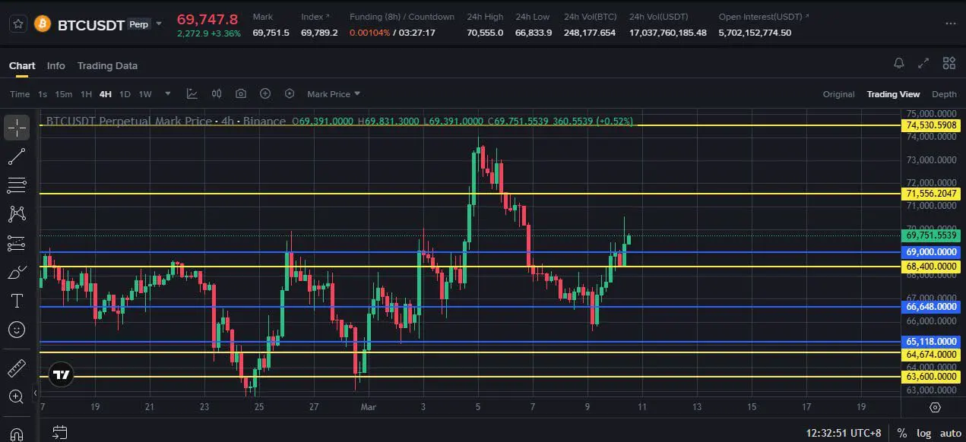Toggle the magnet snap mode
Image resolution: width=966 pixels, height=442 pixels.
(x=17, y=434)
